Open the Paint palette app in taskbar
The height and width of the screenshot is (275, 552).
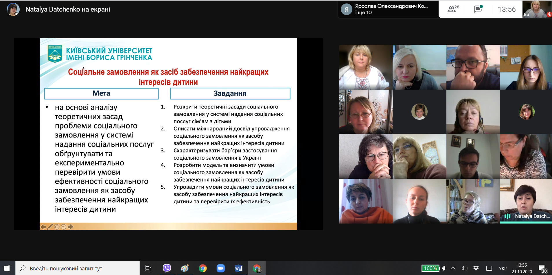(185, 268)
